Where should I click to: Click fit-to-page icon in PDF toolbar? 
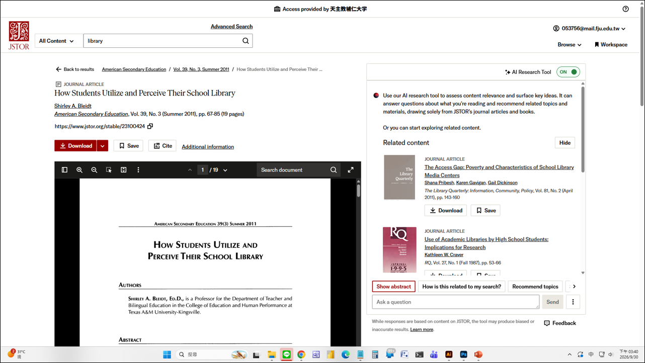pyautogui.click(x=123, y=170)
